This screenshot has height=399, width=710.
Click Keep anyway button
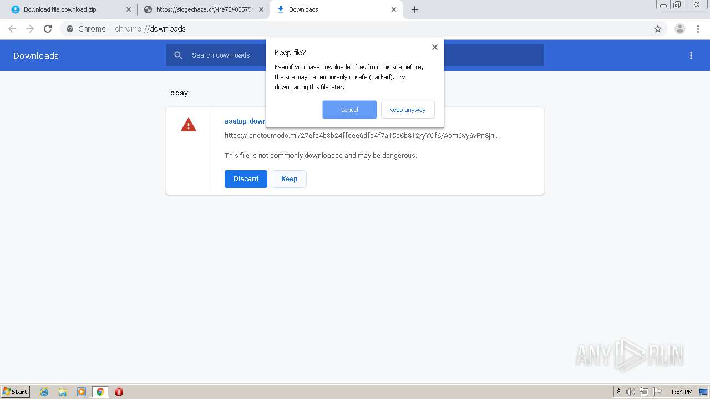coord(408,110)
